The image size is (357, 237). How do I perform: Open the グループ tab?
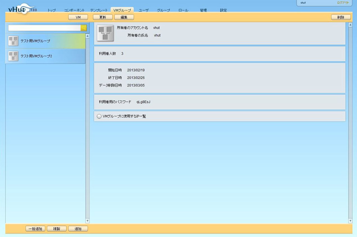click(163, 10)
